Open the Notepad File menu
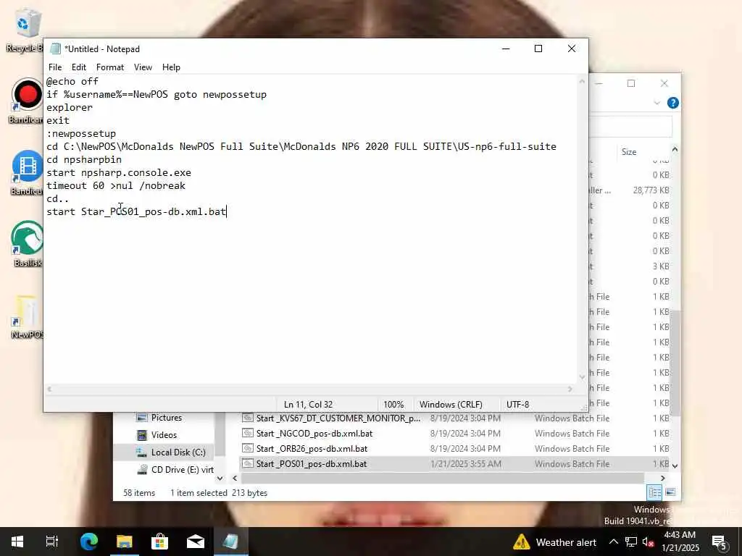The height and width of the screenshot is (556, 742). [55, 67]
